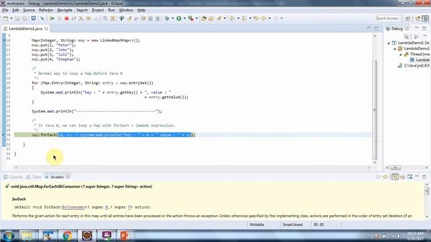Click the Step Over icon
The width and height of the screenshot is (431, 242).
tap(88, 18)
